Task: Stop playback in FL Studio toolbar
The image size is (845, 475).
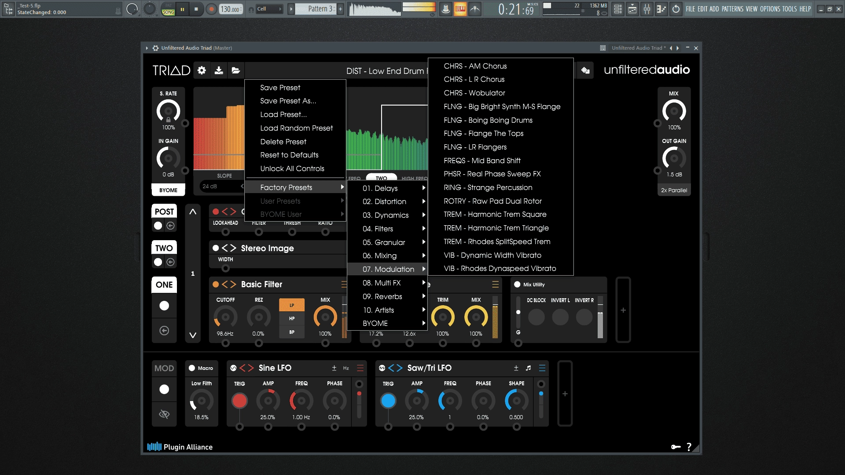Action: [196, 9]
